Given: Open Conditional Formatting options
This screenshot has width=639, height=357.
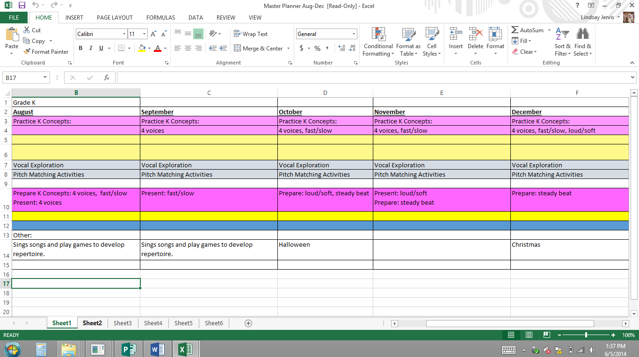Looking at the screenshot, I should pos(378,41).
